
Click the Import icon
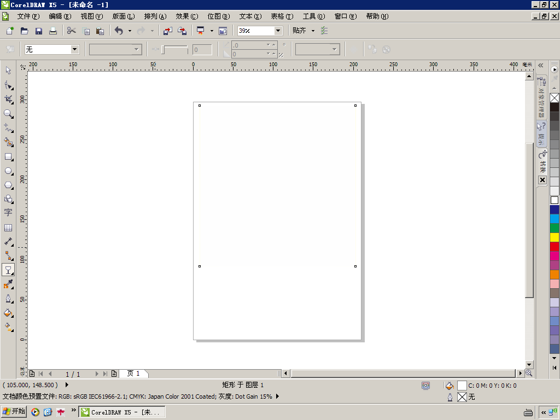(167, 31)
